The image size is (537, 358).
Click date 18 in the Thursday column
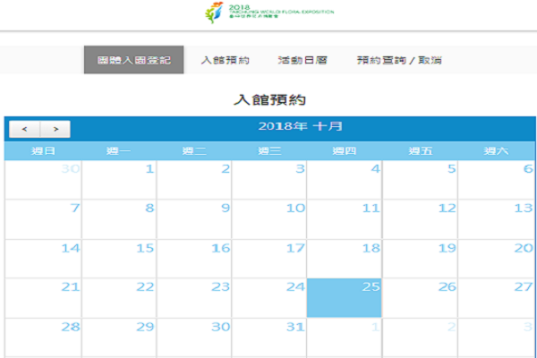[x=345, y=258]
